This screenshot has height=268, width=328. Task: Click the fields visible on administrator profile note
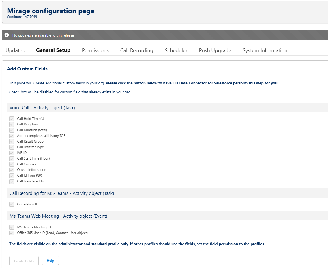coord(137,244)
